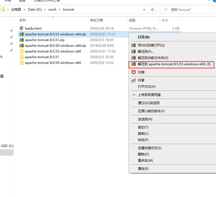Click the 搜索"tomcat" search field
The height and width of the screenshot is (197, 216).
click(187, 10)
